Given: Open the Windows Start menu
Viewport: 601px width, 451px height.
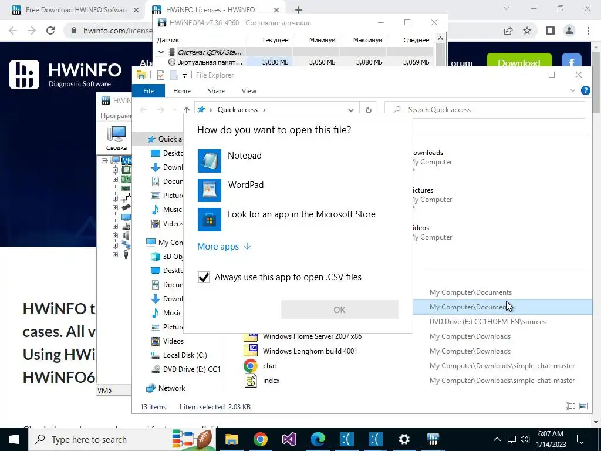Looking at the screenshot, I should [x=14, y=439].
